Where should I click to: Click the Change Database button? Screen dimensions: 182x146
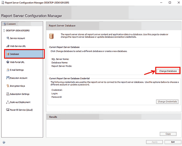coord(168,71)
